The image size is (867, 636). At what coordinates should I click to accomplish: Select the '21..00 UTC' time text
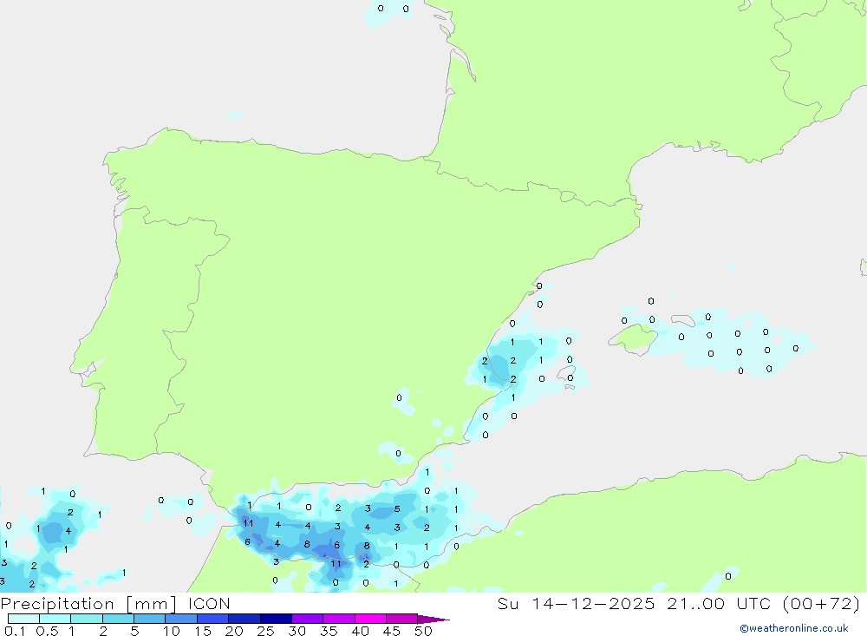[718, 604]
